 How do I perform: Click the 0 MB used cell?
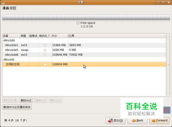point(72,50)
